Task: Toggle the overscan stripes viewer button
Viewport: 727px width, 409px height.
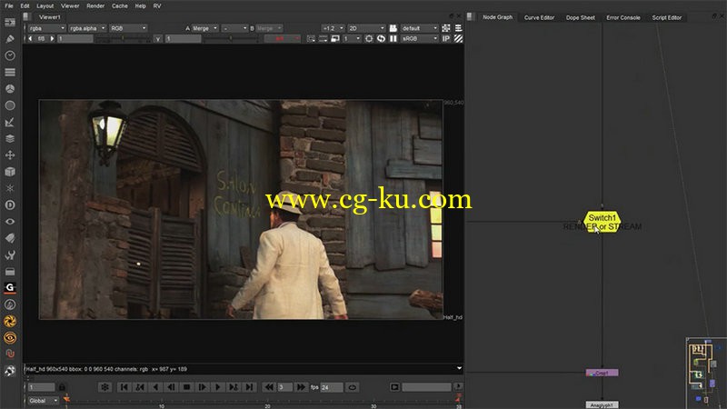Action: pyautogui.click(x=458, y=38)
